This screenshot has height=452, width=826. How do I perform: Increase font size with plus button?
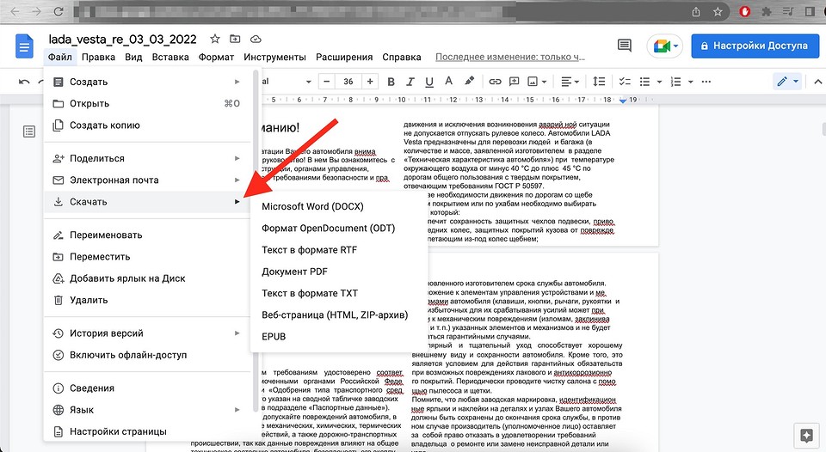[x=370, y=82]
